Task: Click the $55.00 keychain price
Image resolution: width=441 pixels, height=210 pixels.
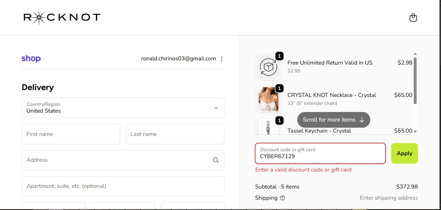Action: click(x=403, y=131)
